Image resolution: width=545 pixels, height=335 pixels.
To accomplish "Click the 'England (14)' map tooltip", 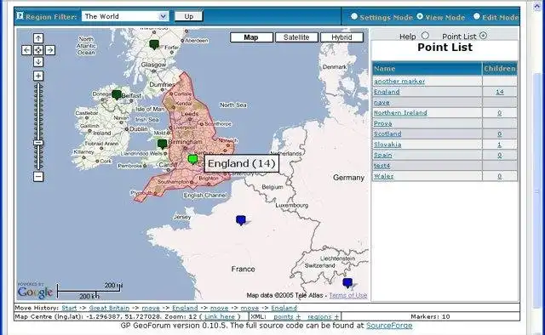I will point(242,163).
